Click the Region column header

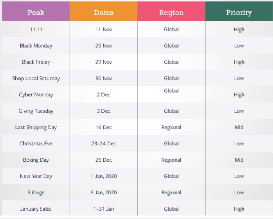pyautogui.click(x=171, y=11)
